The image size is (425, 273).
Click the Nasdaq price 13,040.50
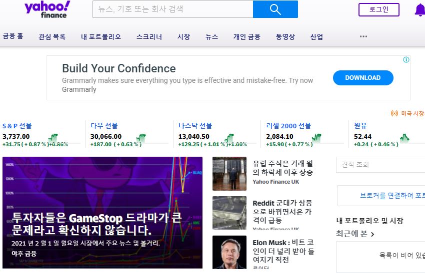pyautogui.click(x=194, y=137)
